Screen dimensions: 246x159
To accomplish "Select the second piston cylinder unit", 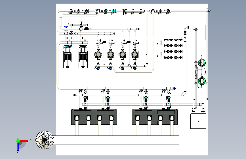I will pos(83,59).
